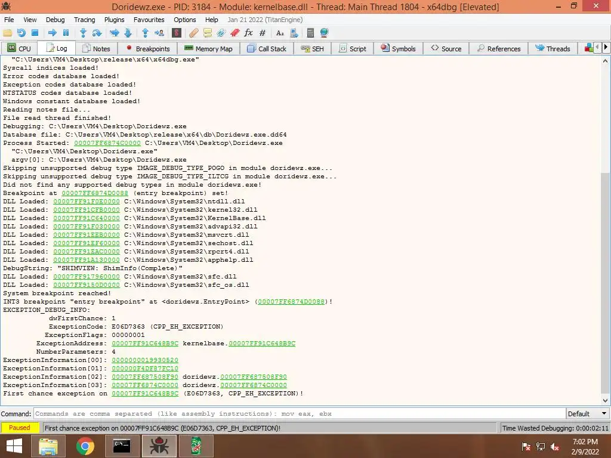This screenshot has height=458, width=611.
Task: Switch to the SEH tab
Action: click(x=313, y=49)
